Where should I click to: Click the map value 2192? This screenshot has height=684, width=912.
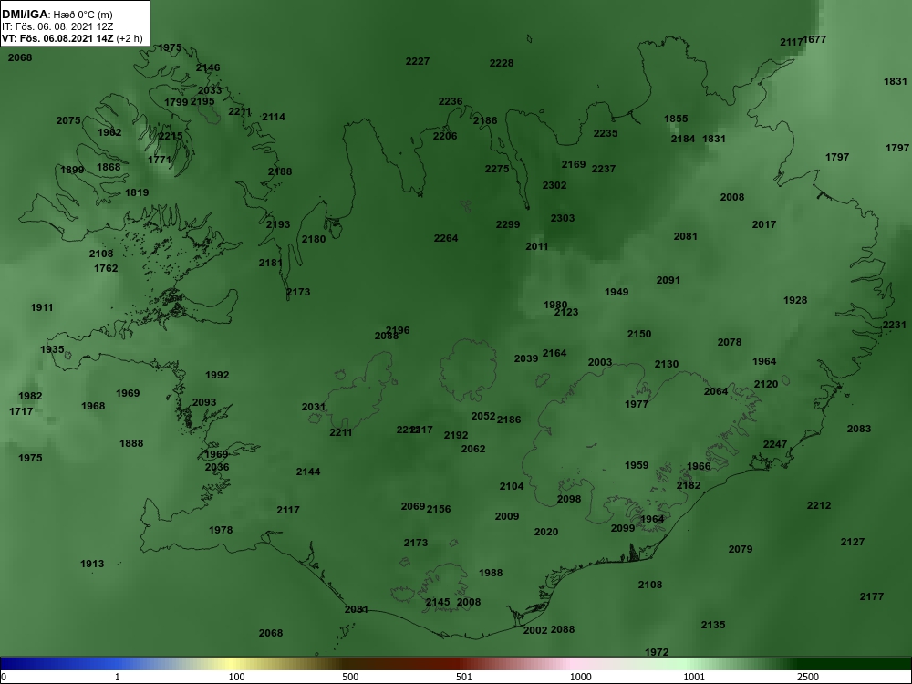click(x=456, y=435)
